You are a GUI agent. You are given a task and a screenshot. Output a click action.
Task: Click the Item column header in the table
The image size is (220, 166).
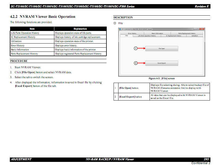click(32, 29)
